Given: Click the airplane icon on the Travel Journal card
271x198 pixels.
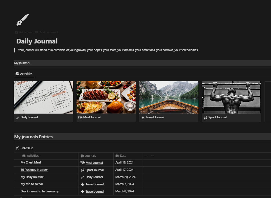Looking at the screenshot, I should (144, 117).
